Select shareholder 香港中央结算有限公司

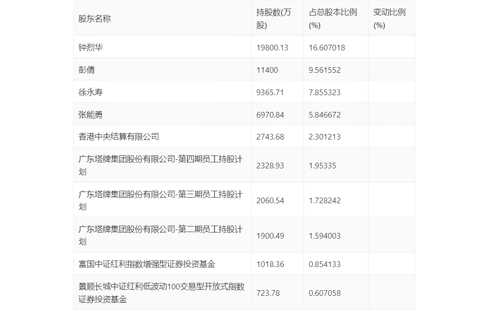tap(119, 136)
